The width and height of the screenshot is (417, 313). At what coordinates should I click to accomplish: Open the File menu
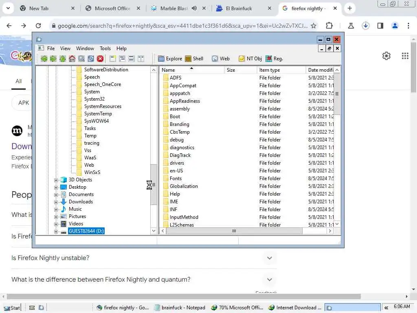(x=51, y=48)
